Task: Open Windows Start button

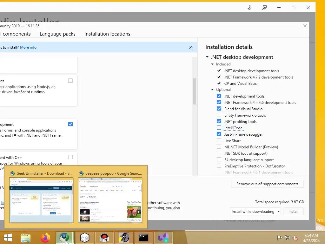Action: [8, 237]
